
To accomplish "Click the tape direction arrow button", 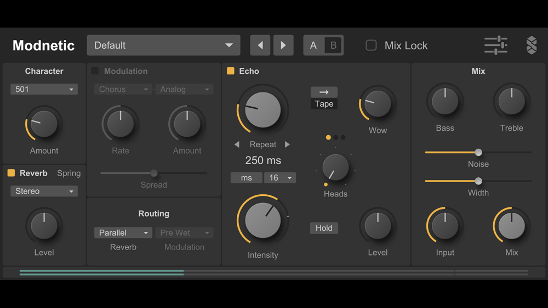I will tap(324, 92).
